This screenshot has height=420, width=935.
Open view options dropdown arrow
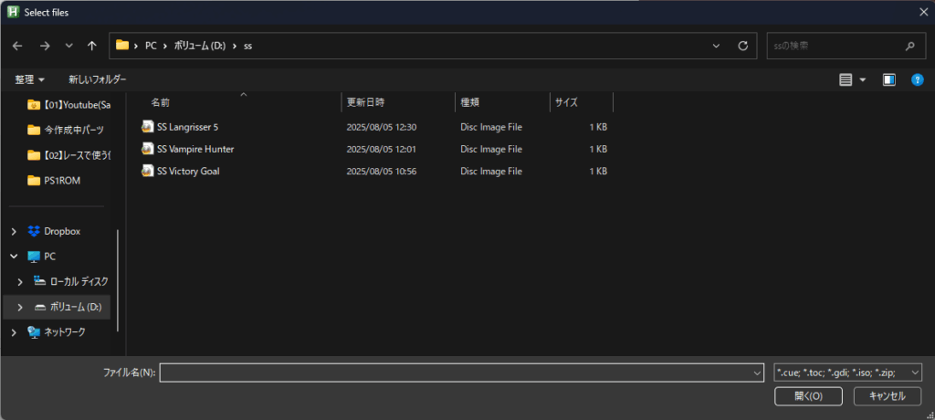[862, 80]
